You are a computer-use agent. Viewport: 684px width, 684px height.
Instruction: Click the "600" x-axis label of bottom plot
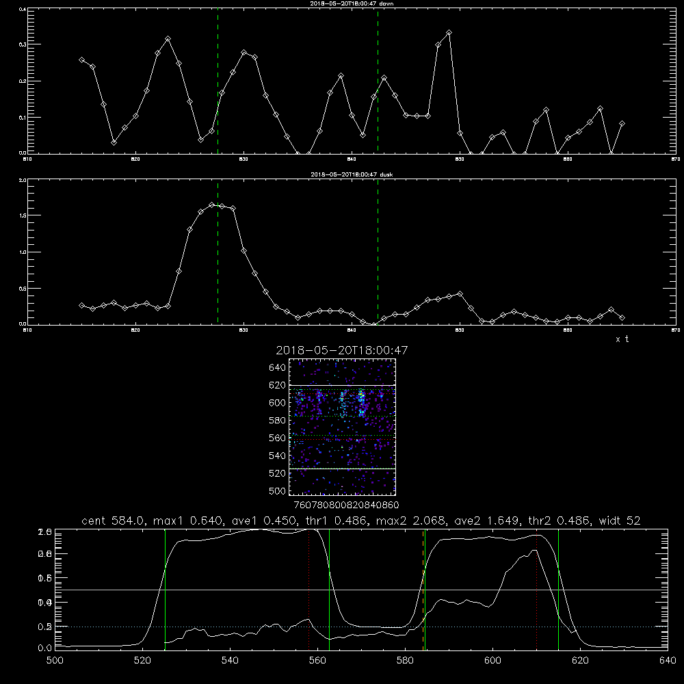click(493, 661)
